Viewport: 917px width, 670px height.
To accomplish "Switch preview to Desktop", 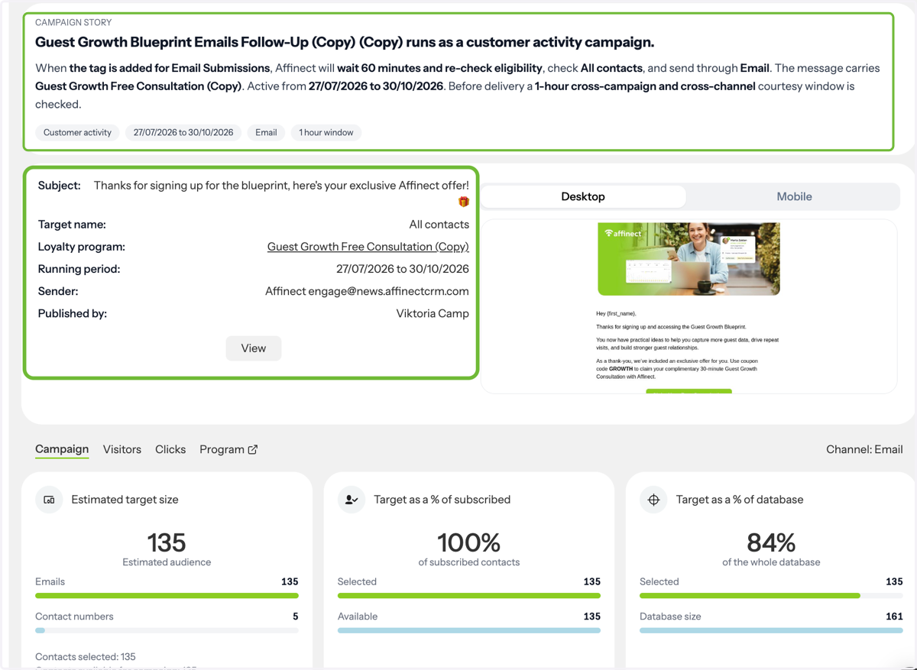I will point(583,196).
